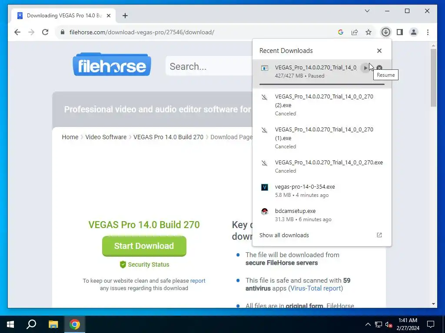Screen dimensions: 445x333
Task: Select the Downloading VEGAS Pro tab
Action: (x=64, y=16)
